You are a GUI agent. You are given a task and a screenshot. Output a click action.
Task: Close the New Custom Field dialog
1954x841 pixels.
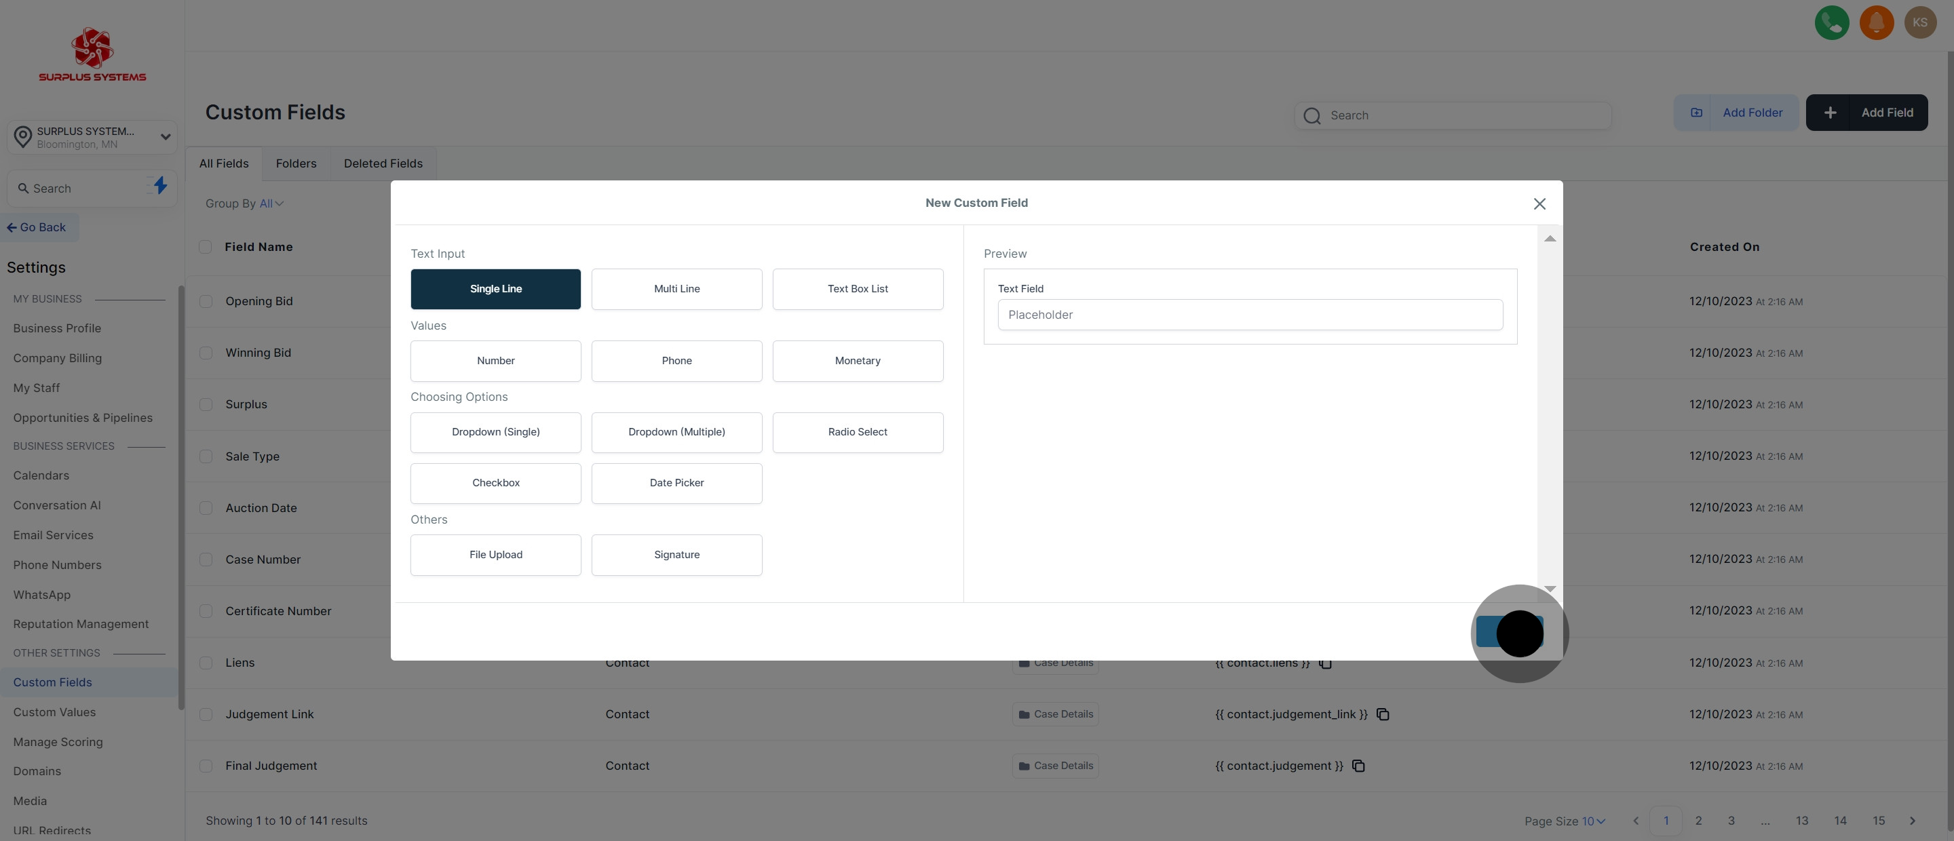point(1539,204)
